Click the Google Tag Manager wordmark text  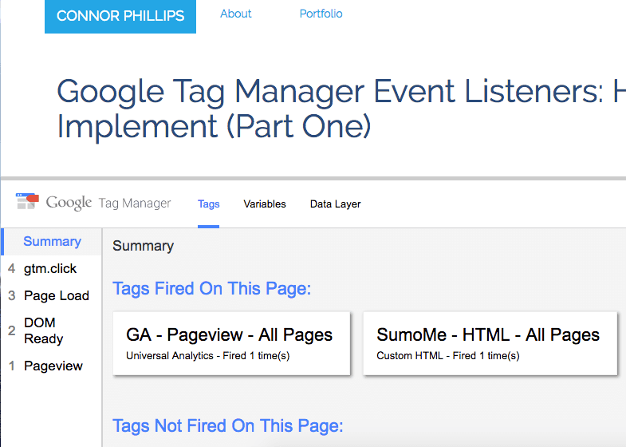click(108, 203)
